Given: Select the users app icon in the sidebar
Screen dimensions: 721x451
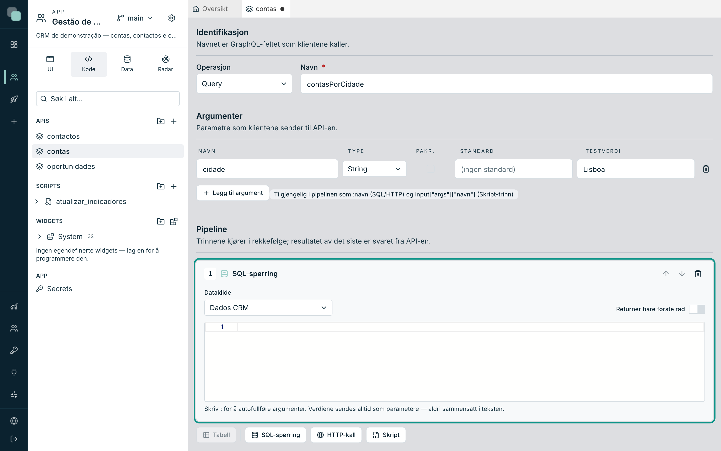Looking at the screenshot, I should tap(14, 77).
